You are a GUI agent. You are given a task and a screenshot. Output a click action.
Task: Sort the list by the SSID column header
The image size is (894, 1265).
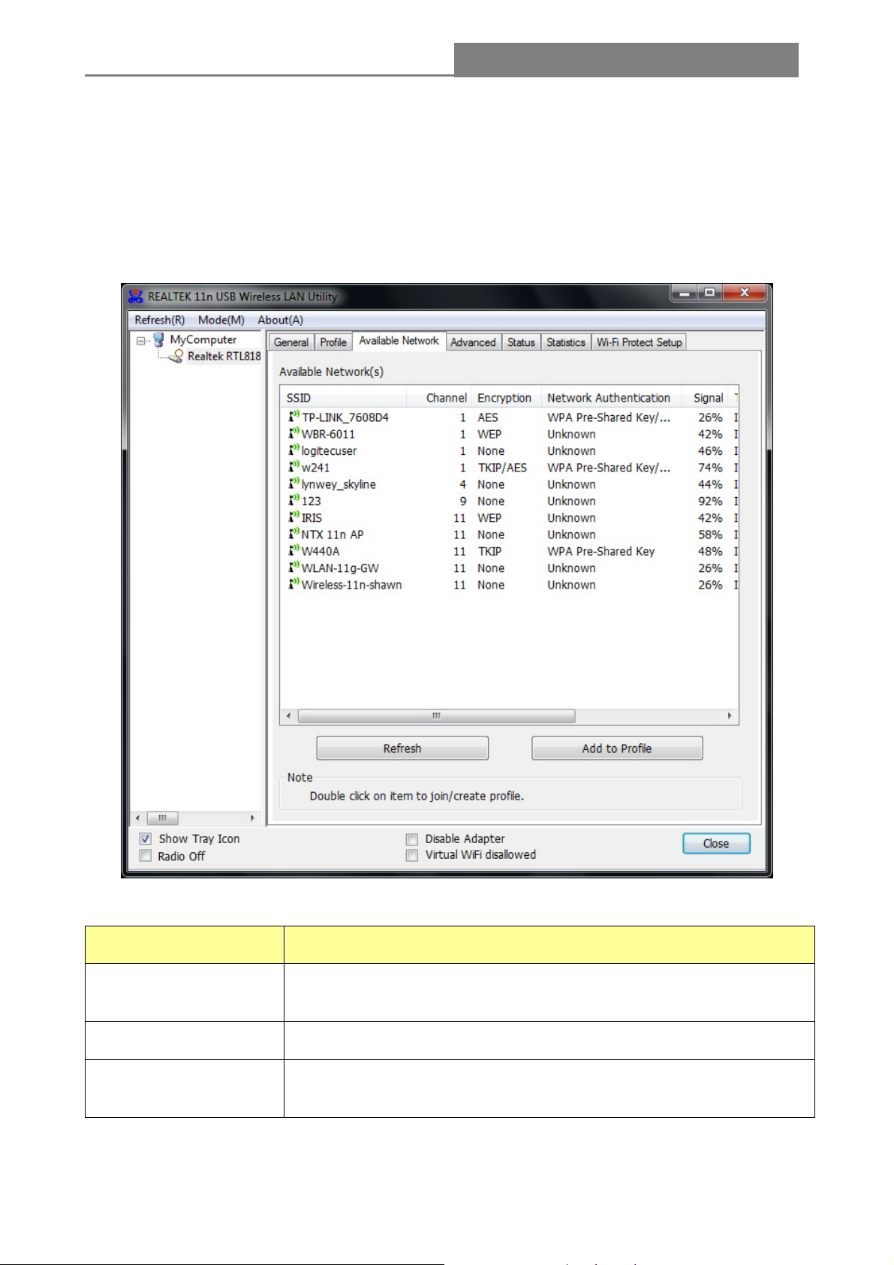pyautogui.click(x=344, y=398)
